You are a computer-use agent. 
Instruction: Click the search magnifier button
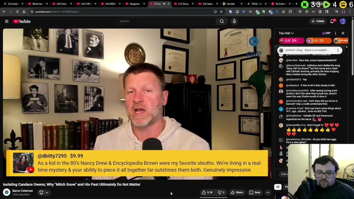point(222,21)
